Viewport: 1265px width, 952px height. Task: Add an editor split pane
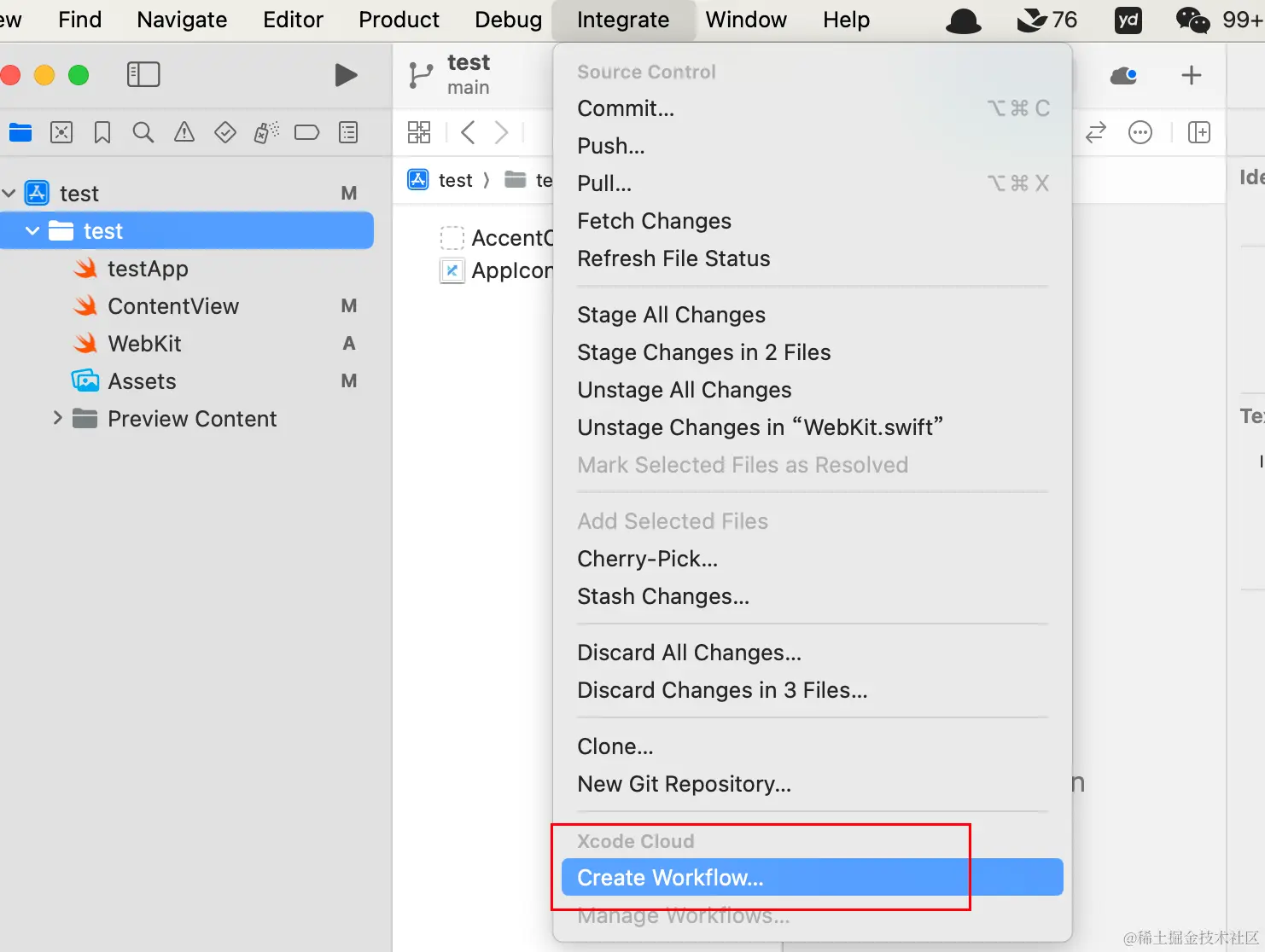pos(1199,132)
